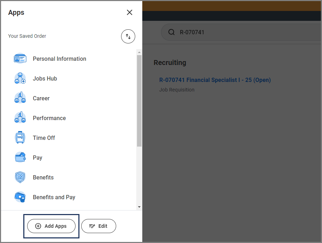Select the Performance app icon

20,118
